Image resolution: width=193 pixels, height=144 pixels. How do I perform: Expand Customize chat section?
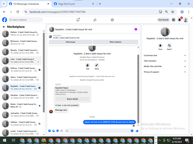tap(165, 55)
